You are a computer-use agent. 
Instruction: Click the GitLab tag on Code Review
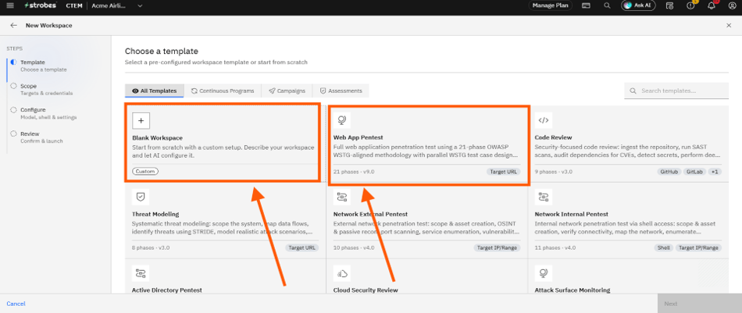[x=695, y=172]
